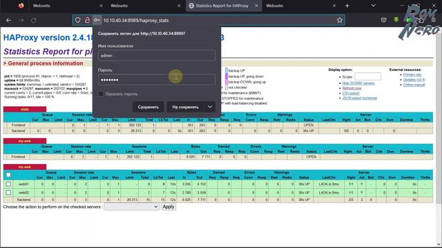Open the Hide DOWN servers link
The image size is (442, 248).
358,83
